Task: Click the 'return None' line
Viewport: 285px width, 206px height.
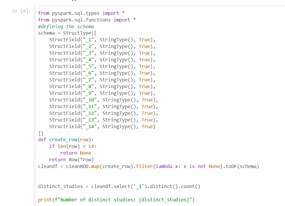Action: coord(76,153)
